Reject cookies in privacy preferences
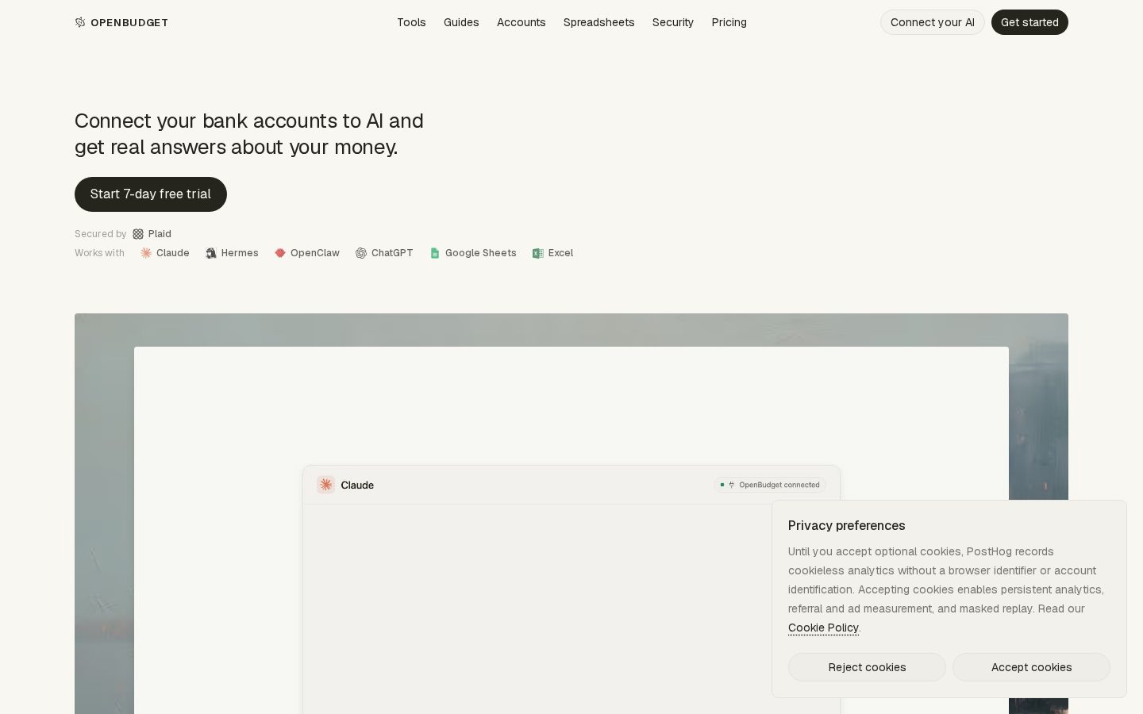 point(867,667)
